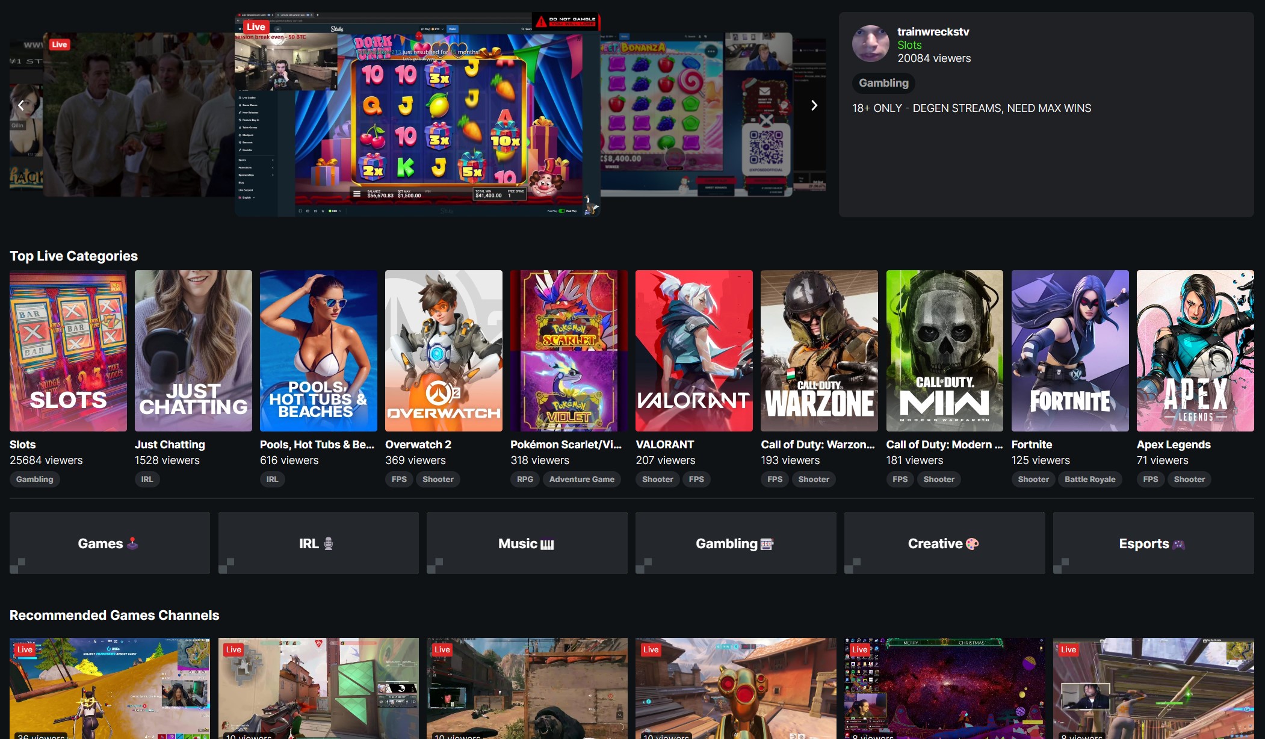This screenshot has width=1265, height=739.
Task: Click the Just Chatting category title
Action: pos(170,445)
